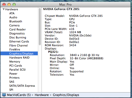Show the Diagnostics section

(17, 33)
